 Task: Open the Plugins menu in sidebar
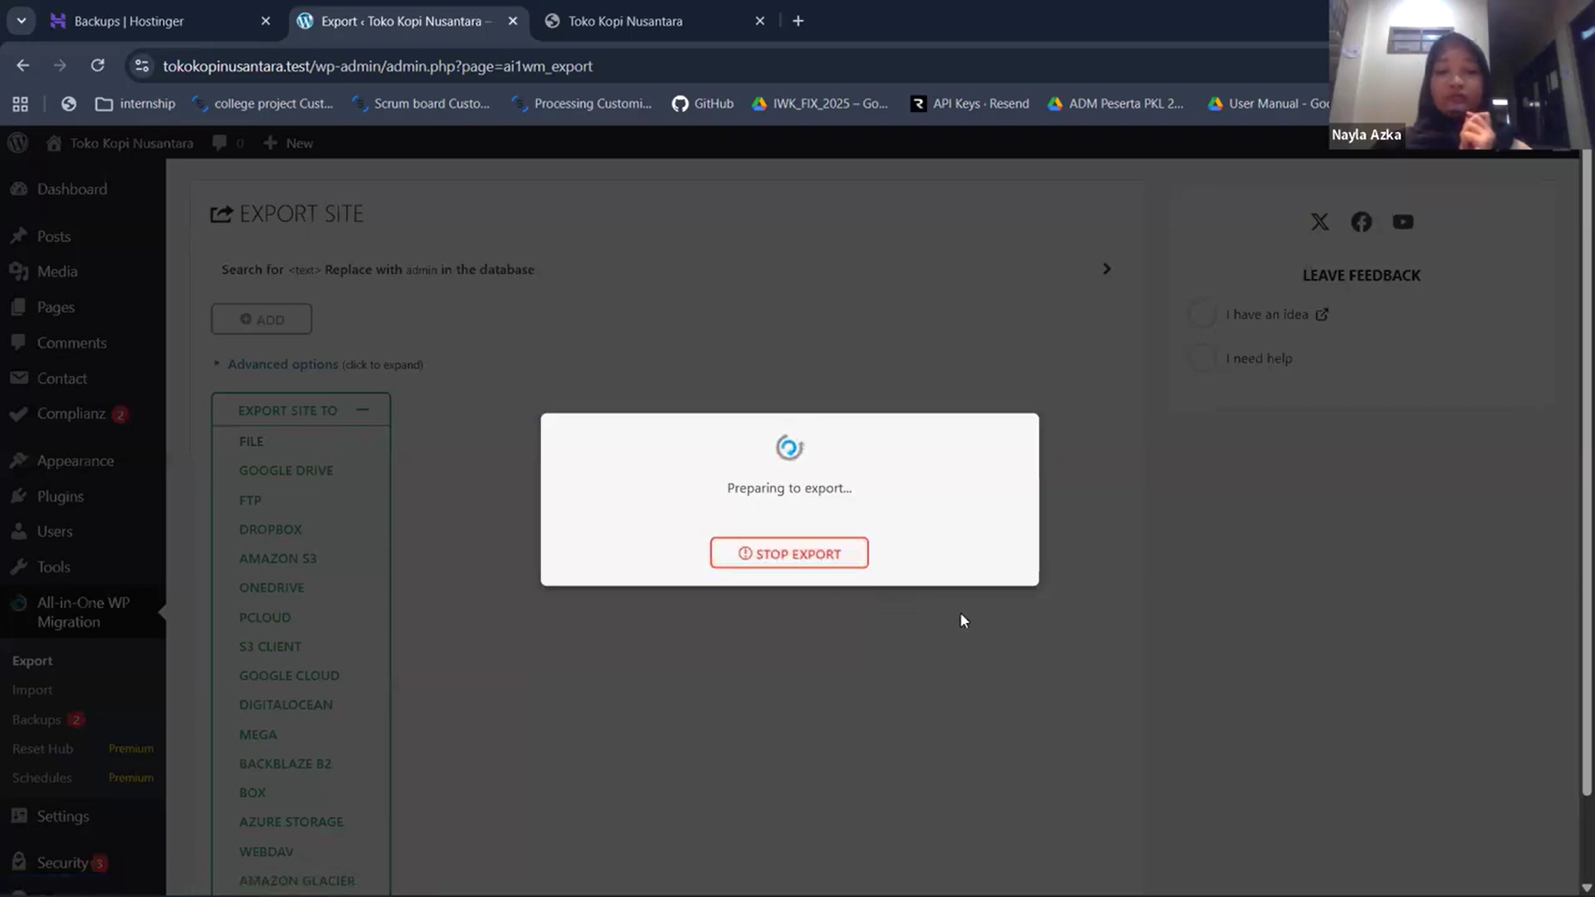point(60,496)
